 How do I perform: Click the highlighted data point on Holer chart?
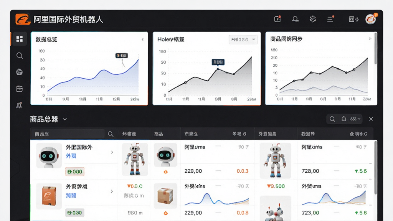(218, 69)
